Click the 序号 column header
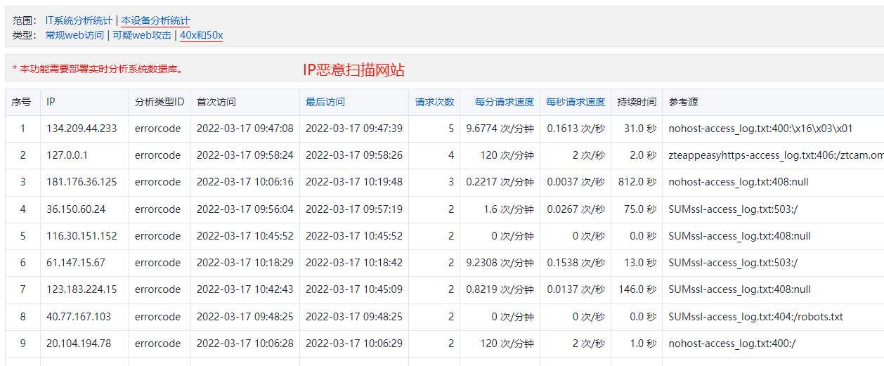 [22, 102]
